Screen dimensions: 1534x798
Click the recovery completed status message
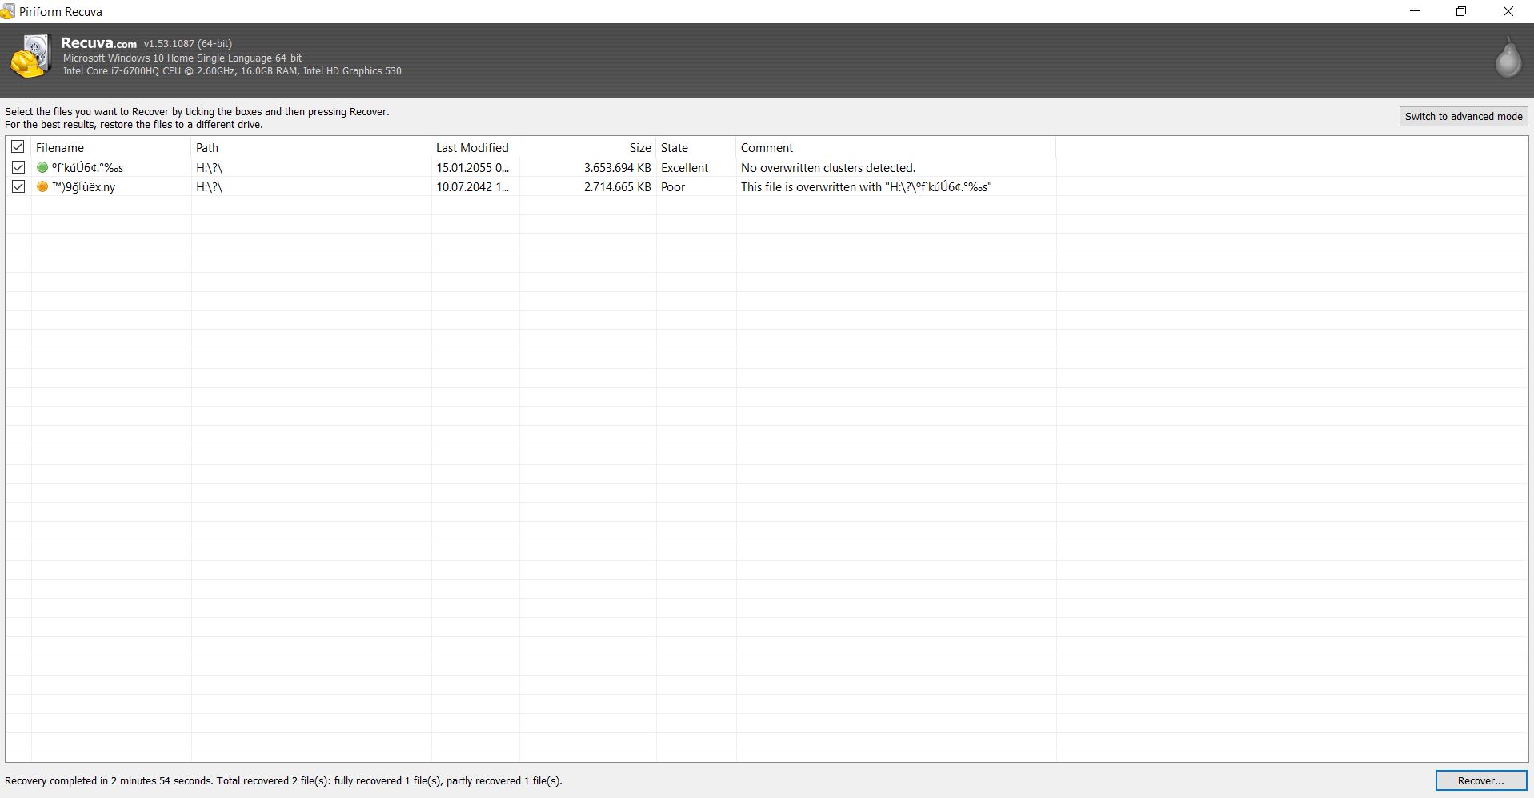[283, 781]
